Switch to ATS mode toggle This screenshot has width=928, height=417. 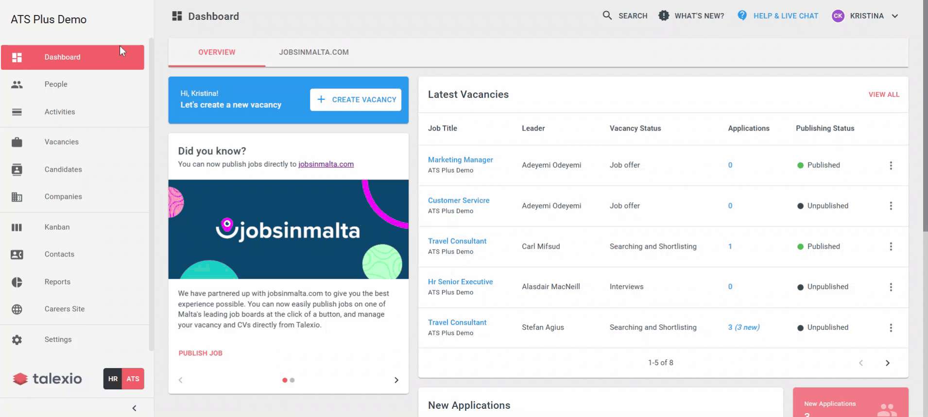[x=133, y=379]
